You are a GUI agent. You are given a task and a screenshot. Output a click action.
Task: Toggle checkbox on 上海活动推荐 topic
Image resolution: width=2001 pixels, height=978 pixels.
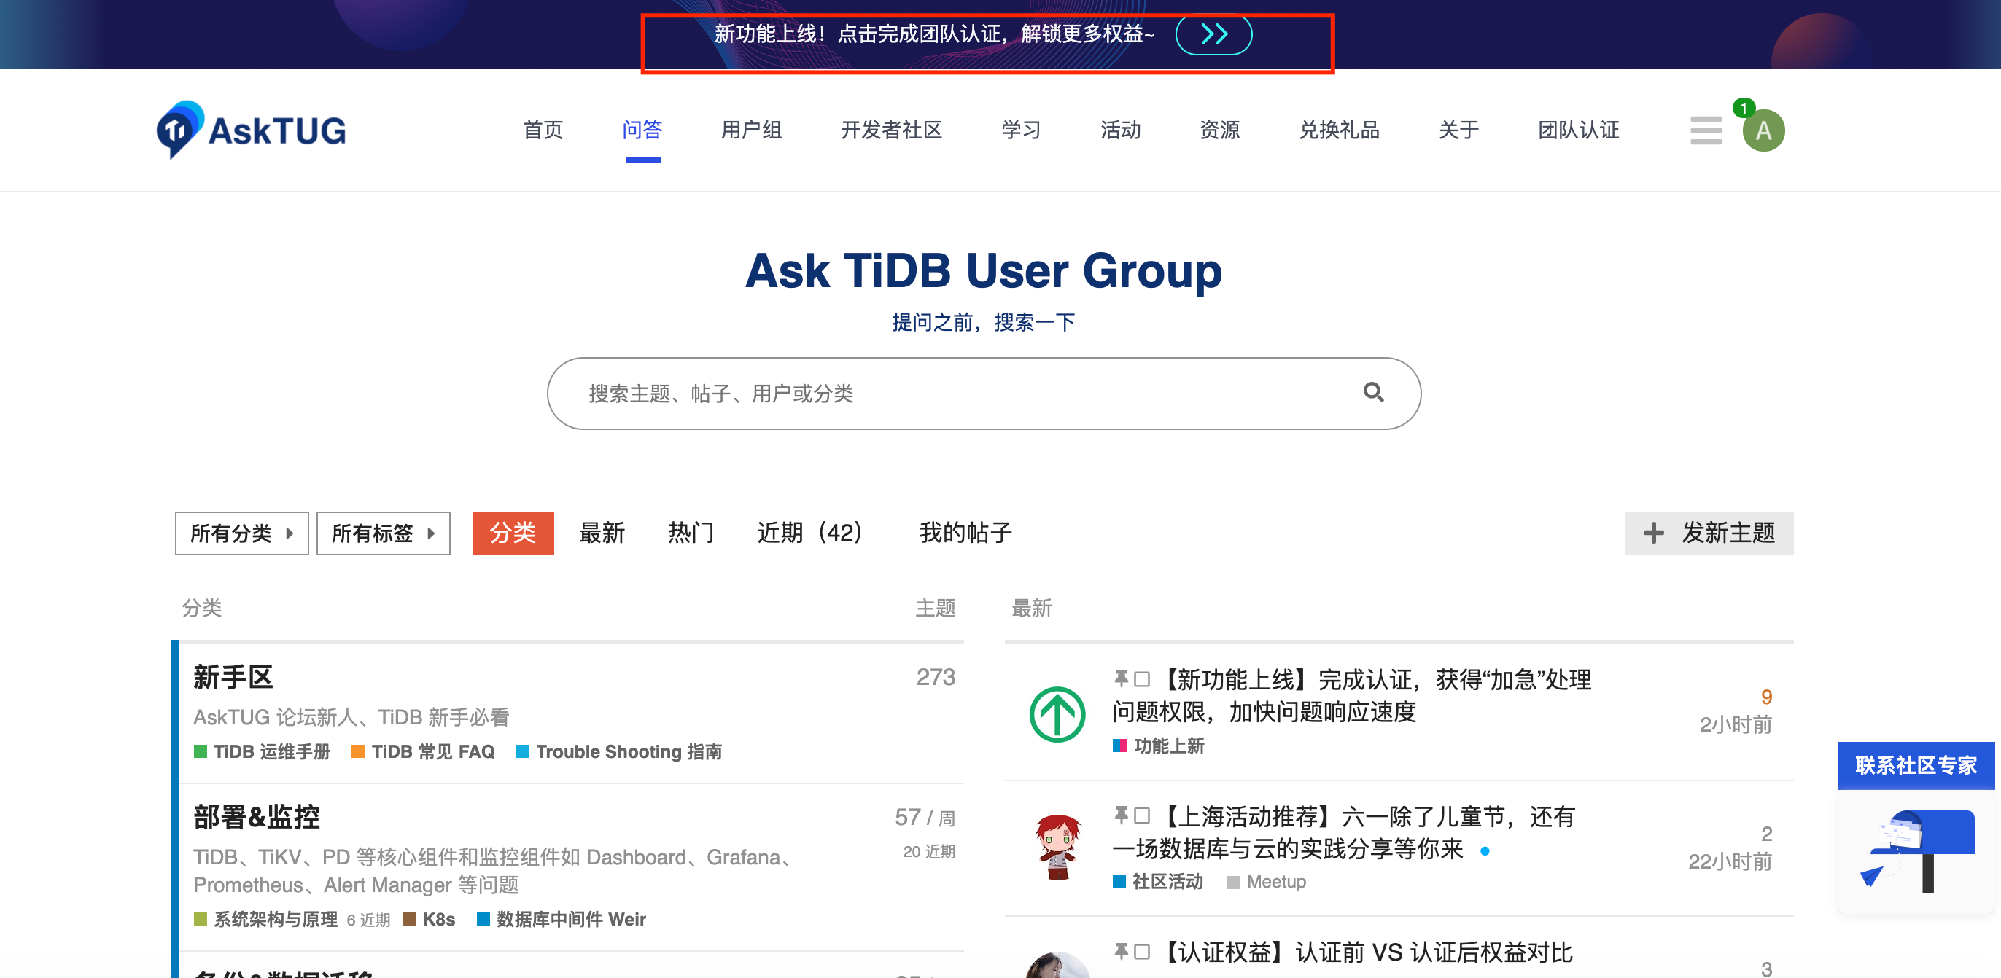point(1141,815)
